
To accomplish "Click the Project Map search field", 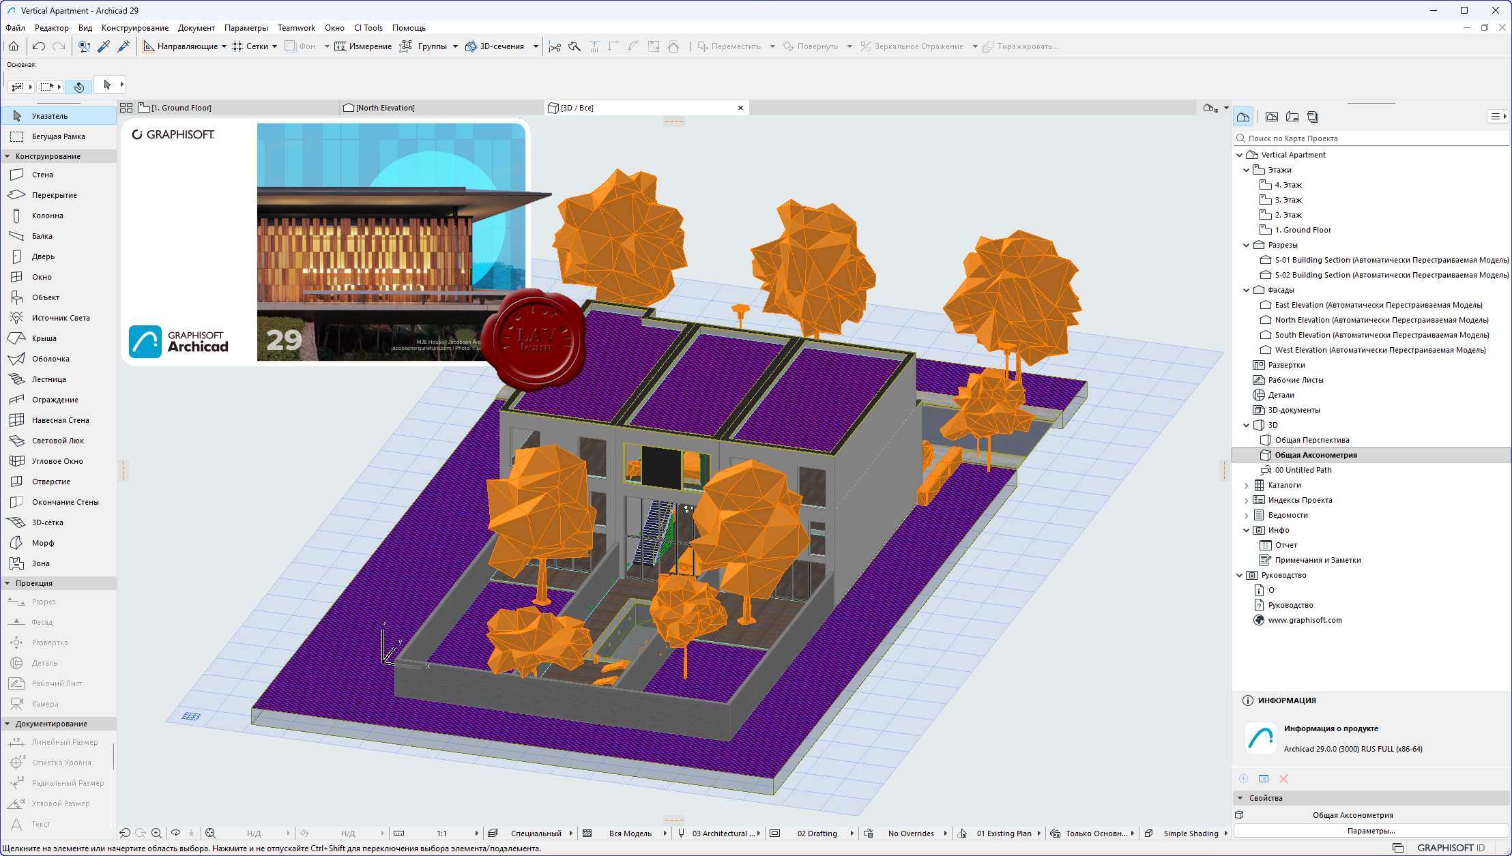I will [x=1371, y=138].
